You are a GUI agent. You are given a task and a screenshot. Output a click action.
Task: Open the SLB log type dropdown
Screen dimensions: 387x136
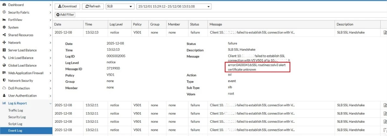click(119, 7)
